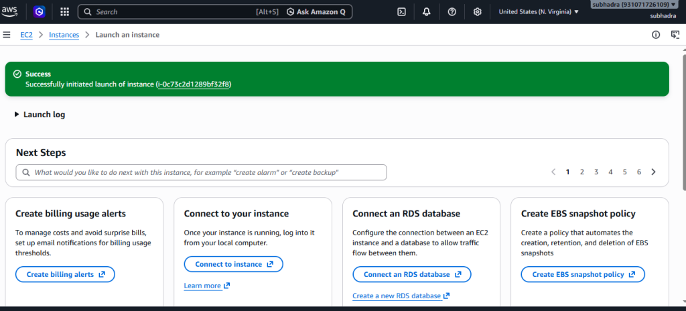This screenshot has height=311, width=686.
Task: Open the info panel circle icon
Action: [656, 35]
